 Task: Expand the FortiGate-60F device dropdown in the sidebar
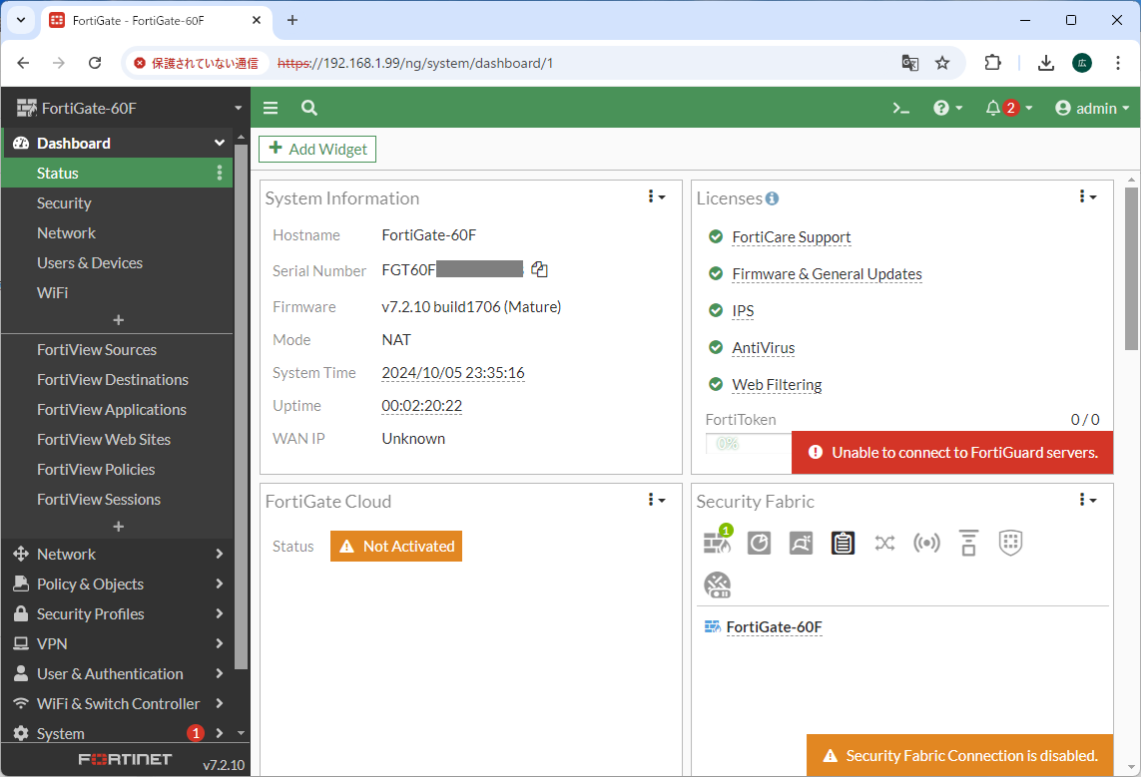[x=238, y=108]
